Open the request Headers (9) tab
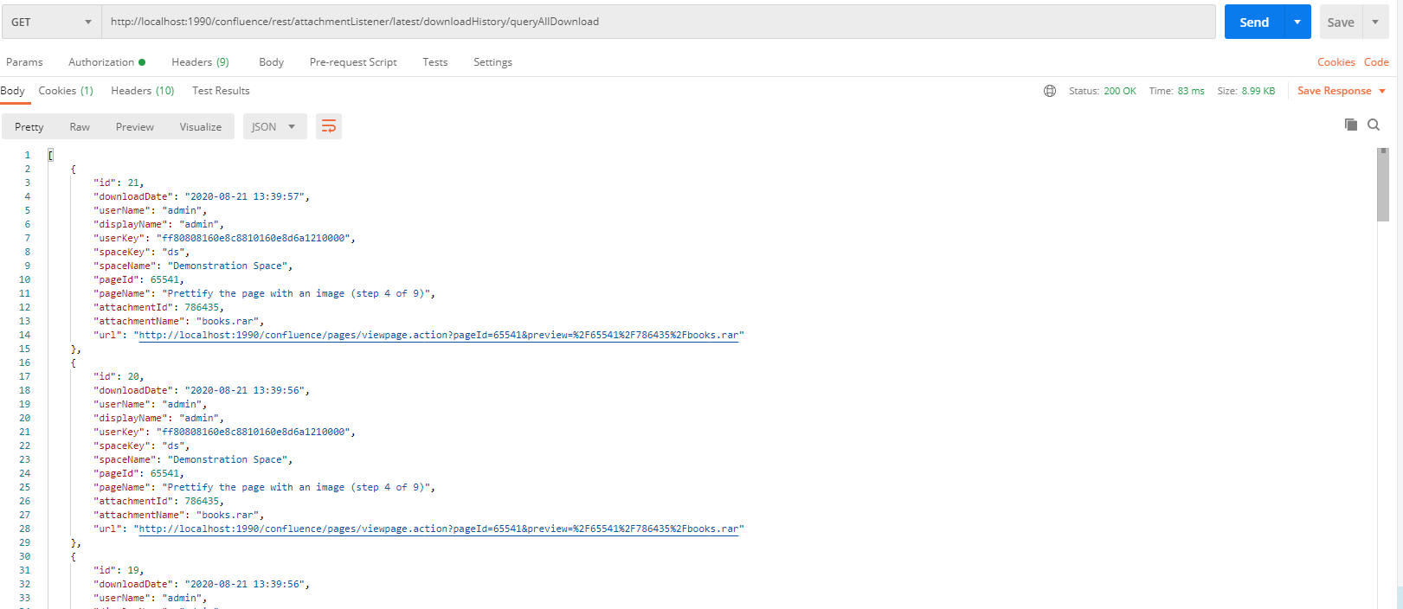 [x=200, y=62]
